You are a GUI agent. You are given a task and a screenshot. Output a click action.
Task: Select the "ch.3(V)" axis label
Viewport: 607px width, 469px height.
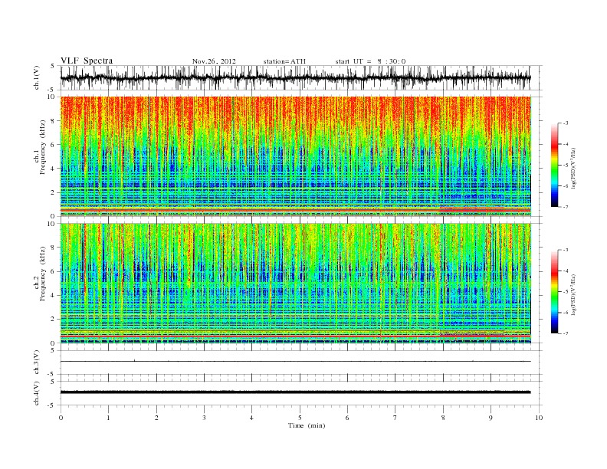point(37,362)
